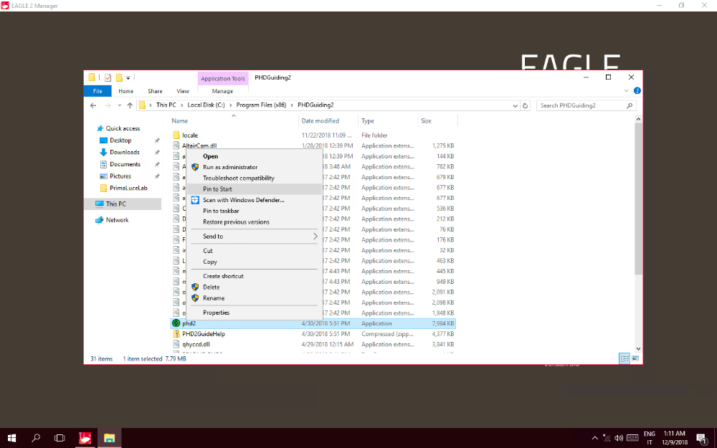The image size is (717, 448).
Task: Click the magnifier icon in the search box
Action: coord(630,105)
